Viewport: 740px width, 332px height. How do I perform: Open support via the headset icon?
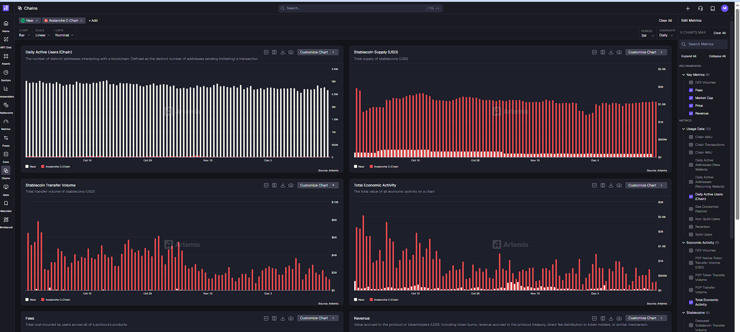tap(700, 9)
